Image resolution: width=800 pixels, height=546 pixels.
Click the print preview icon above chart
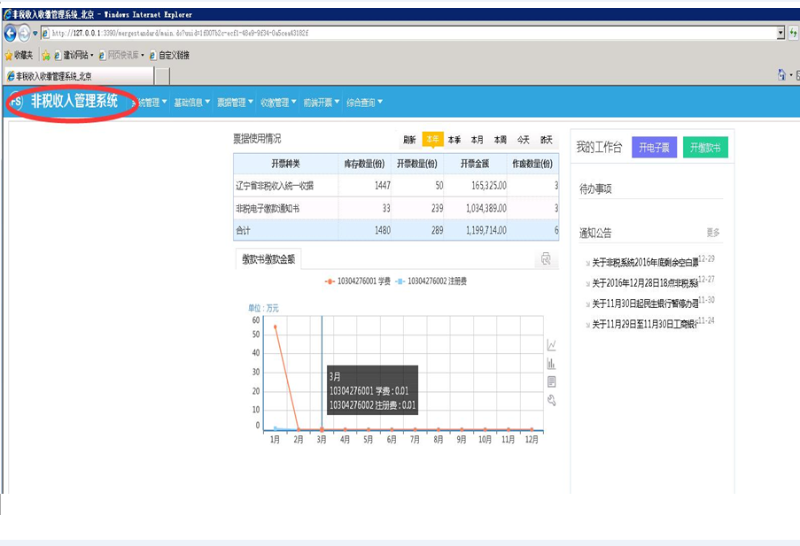coord(546,258)
